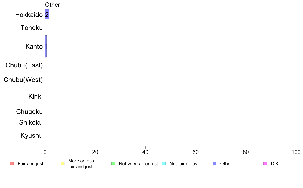The height and width of the screenshot is (188, 303).
Task: Click the magenta D.K. legend swatch
Action: click(265, 163)
